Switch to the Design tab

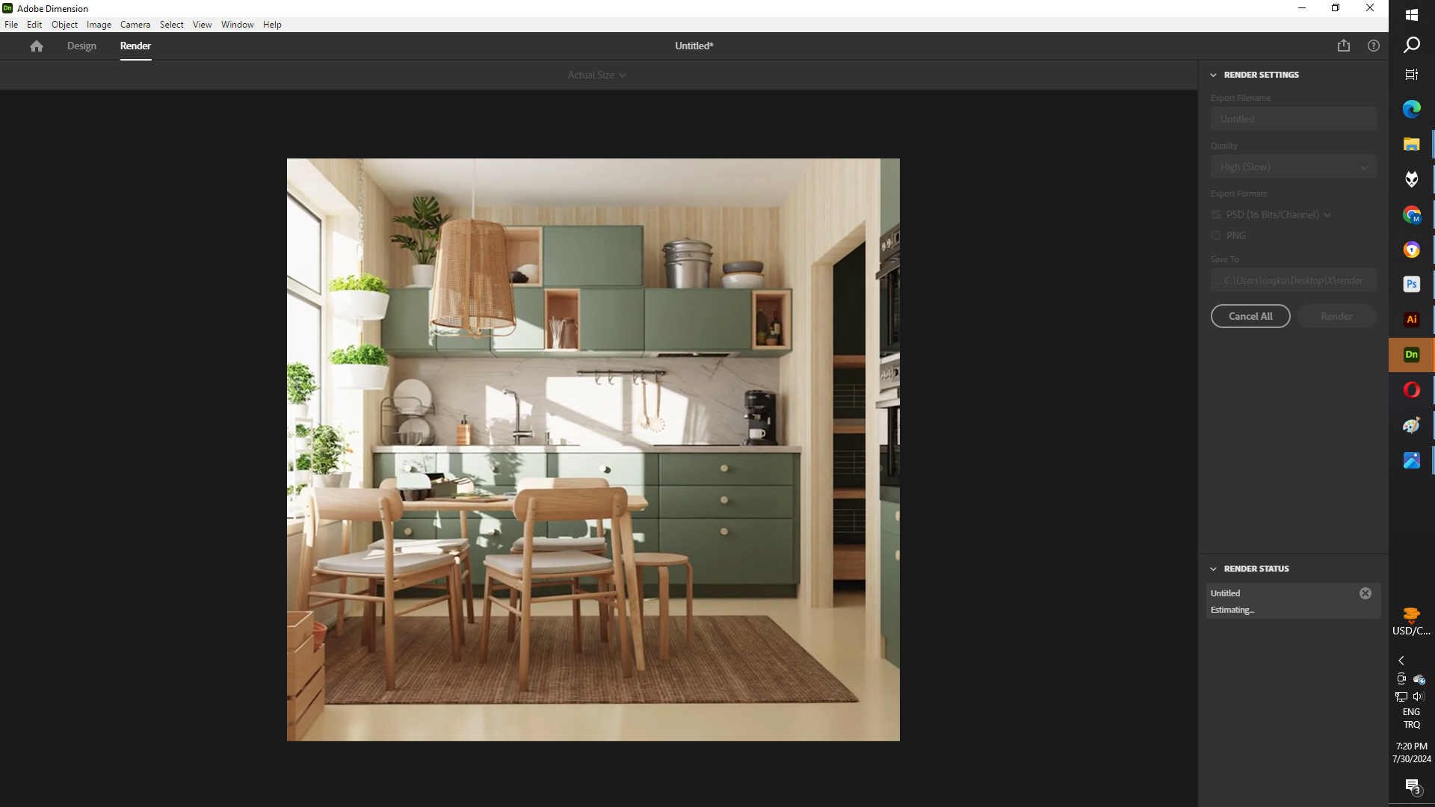point(81,46)
